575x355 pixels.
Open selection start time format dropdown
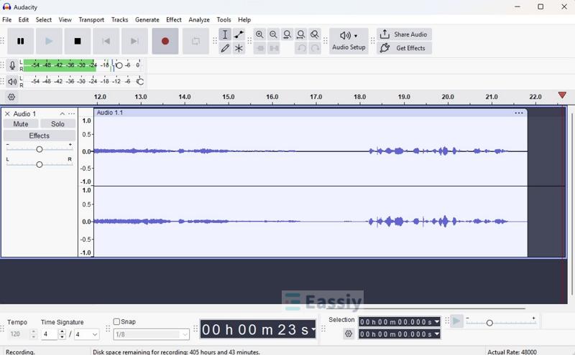[437, 322]
